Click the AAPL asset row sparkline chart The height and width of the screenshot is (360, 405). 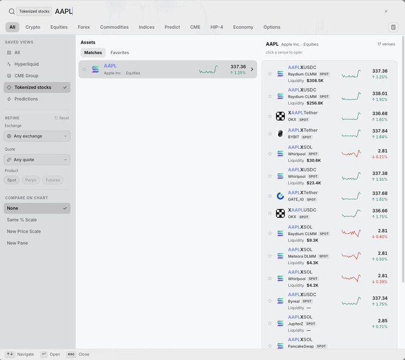208,70
